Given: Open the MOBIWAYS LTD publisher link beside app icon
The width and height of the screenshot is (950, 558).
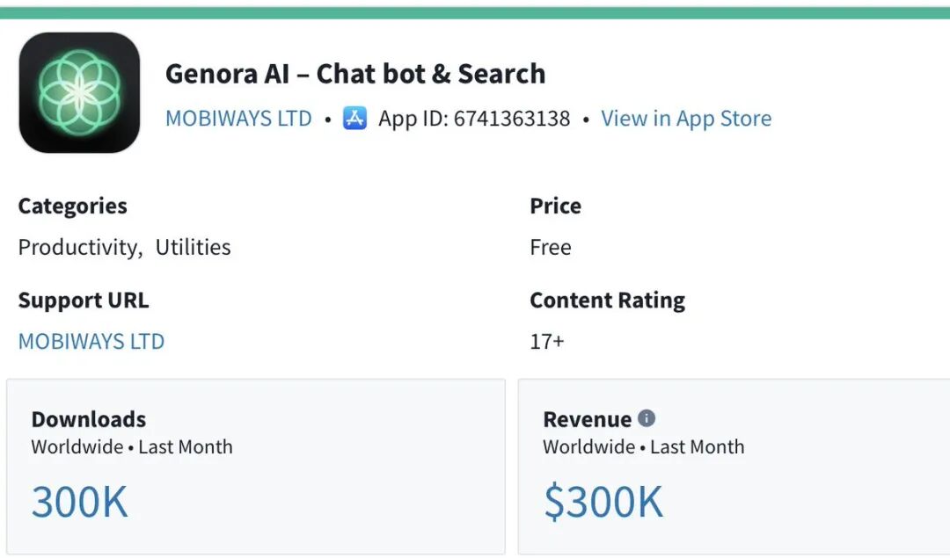Looking at the screenshot, I should [238, 119].
